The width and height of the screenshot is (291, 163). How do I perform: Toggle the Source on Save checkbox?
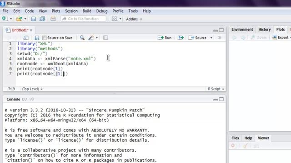click(x=44, y=38)
